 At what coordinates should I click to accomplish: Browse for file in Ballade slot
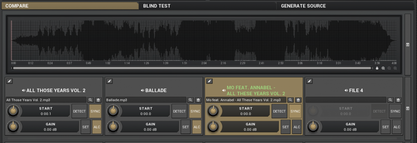coord(191,100)
